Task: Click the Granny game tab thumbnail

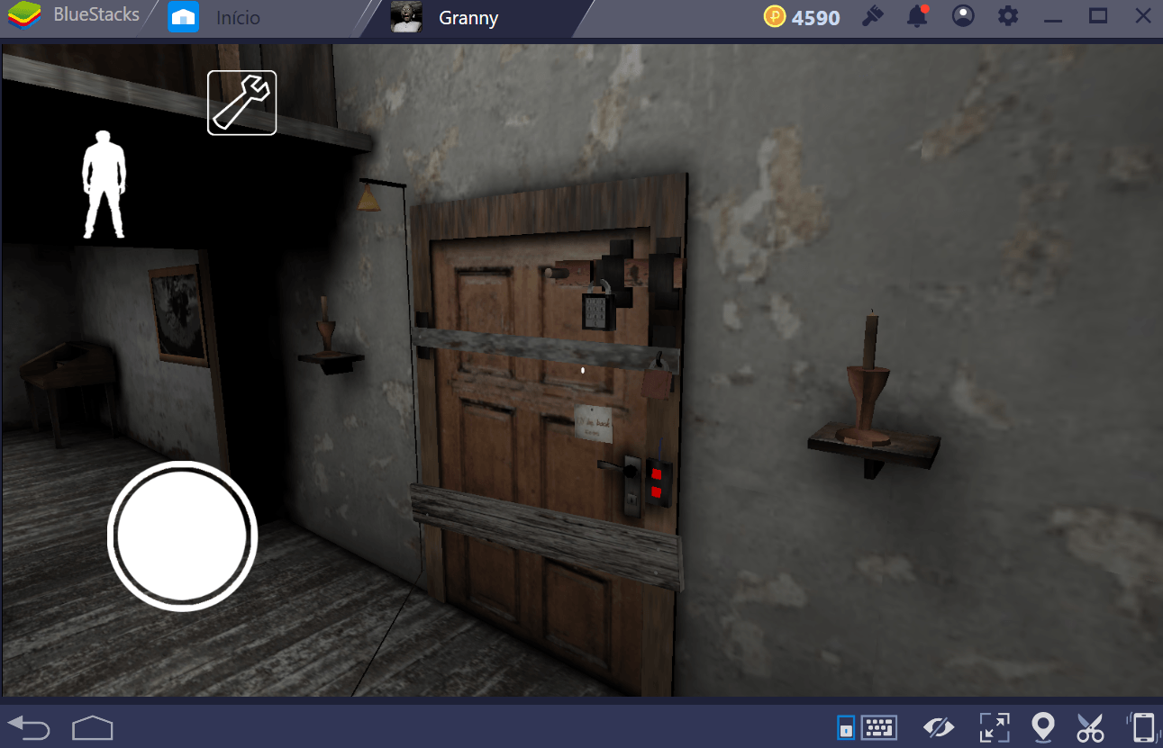Action: [x=406, y=17]
